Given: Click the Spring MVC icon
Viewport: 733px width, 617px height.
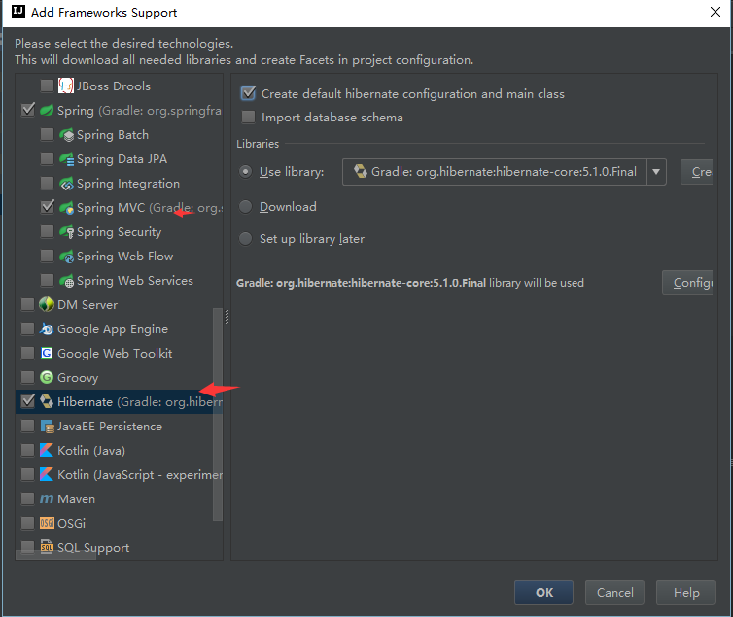Looking at the screenshot, I should click(x=66, y=208).
